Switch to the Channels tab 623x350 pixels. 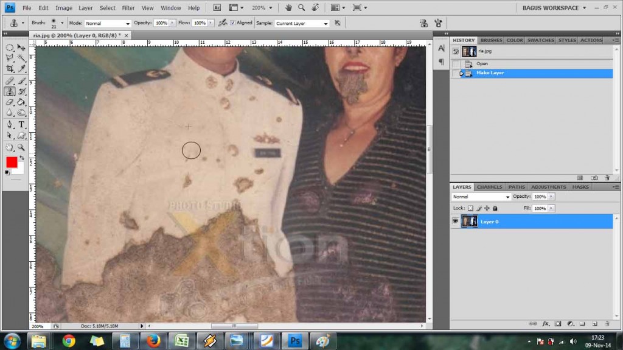point(489,187)
